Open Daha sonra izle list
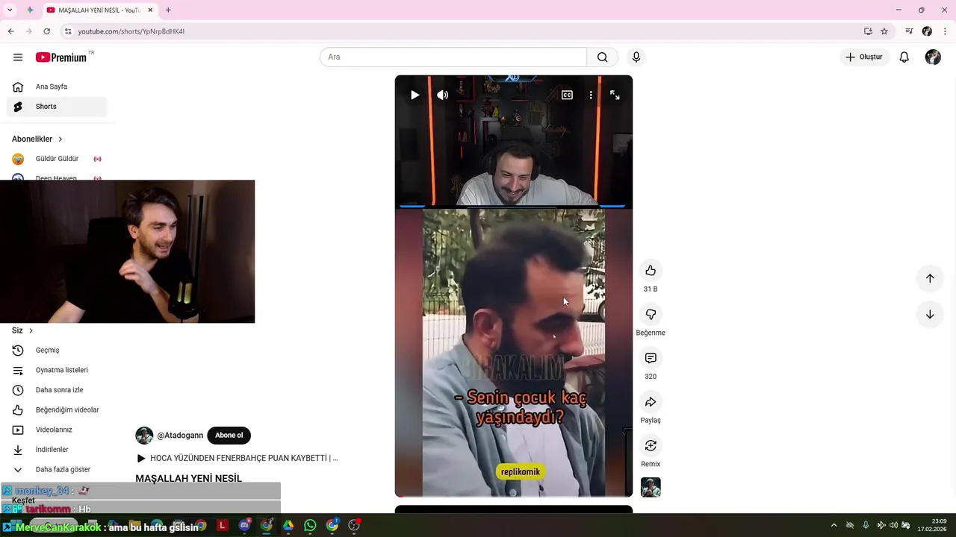 point(57,390)
